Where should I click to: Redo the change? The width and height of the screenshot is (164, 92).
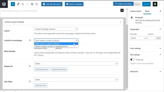click(x=27, y=4)
